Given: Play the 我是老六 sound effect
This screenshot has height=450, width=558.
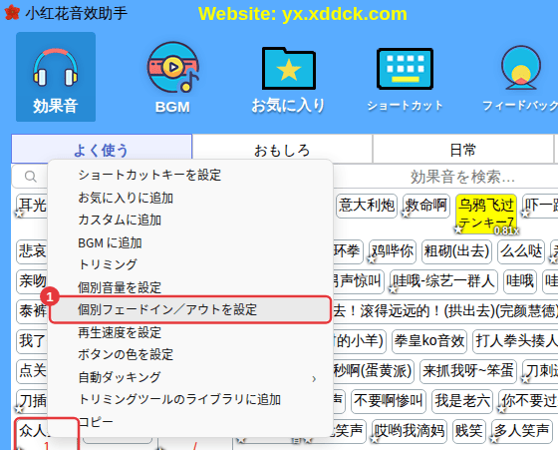Looking at the screenshot, I should (462, 401).
